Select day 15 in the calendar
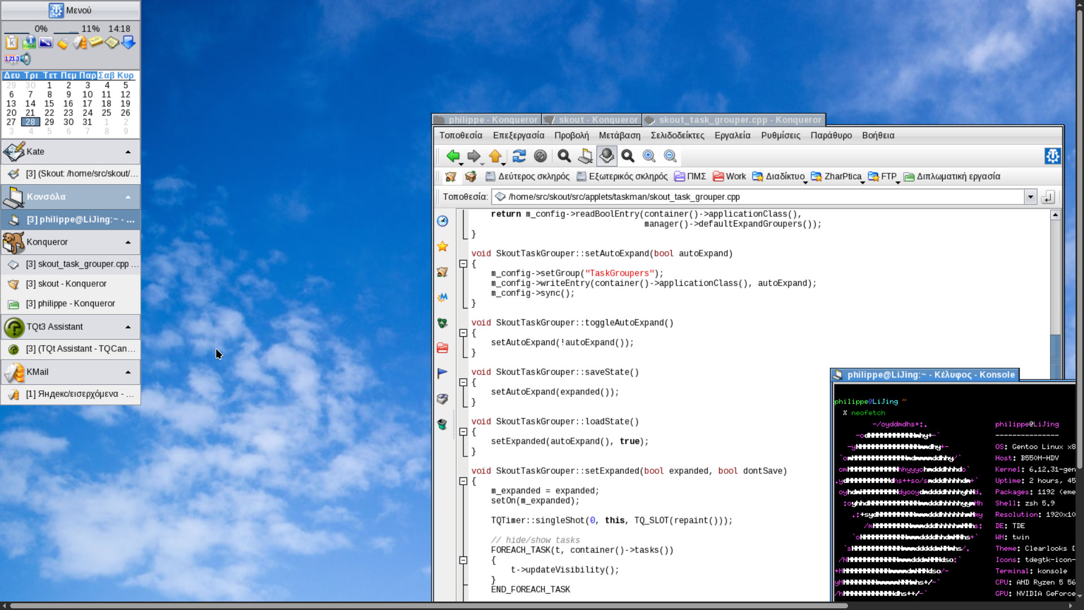Viewport: 1084px width, 610px height. pos(49,103)
